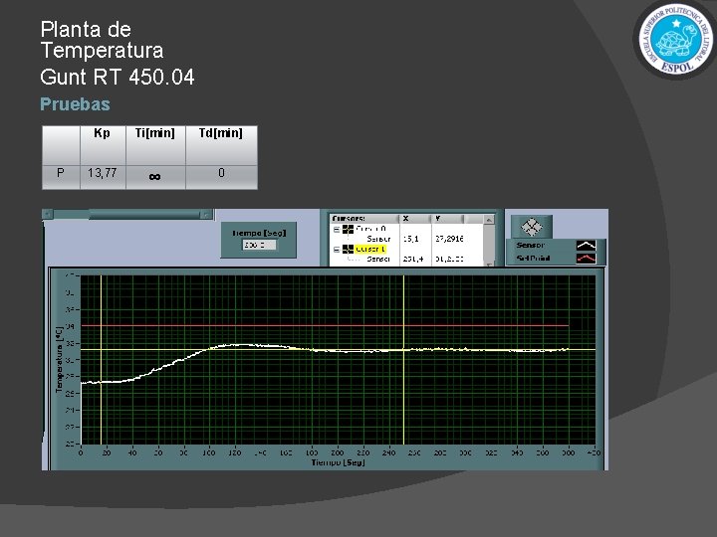The height and width of the screenshot is (537, 717).
Task: Click the Sensor plot legend white line sample
Action: coord(586,246)
